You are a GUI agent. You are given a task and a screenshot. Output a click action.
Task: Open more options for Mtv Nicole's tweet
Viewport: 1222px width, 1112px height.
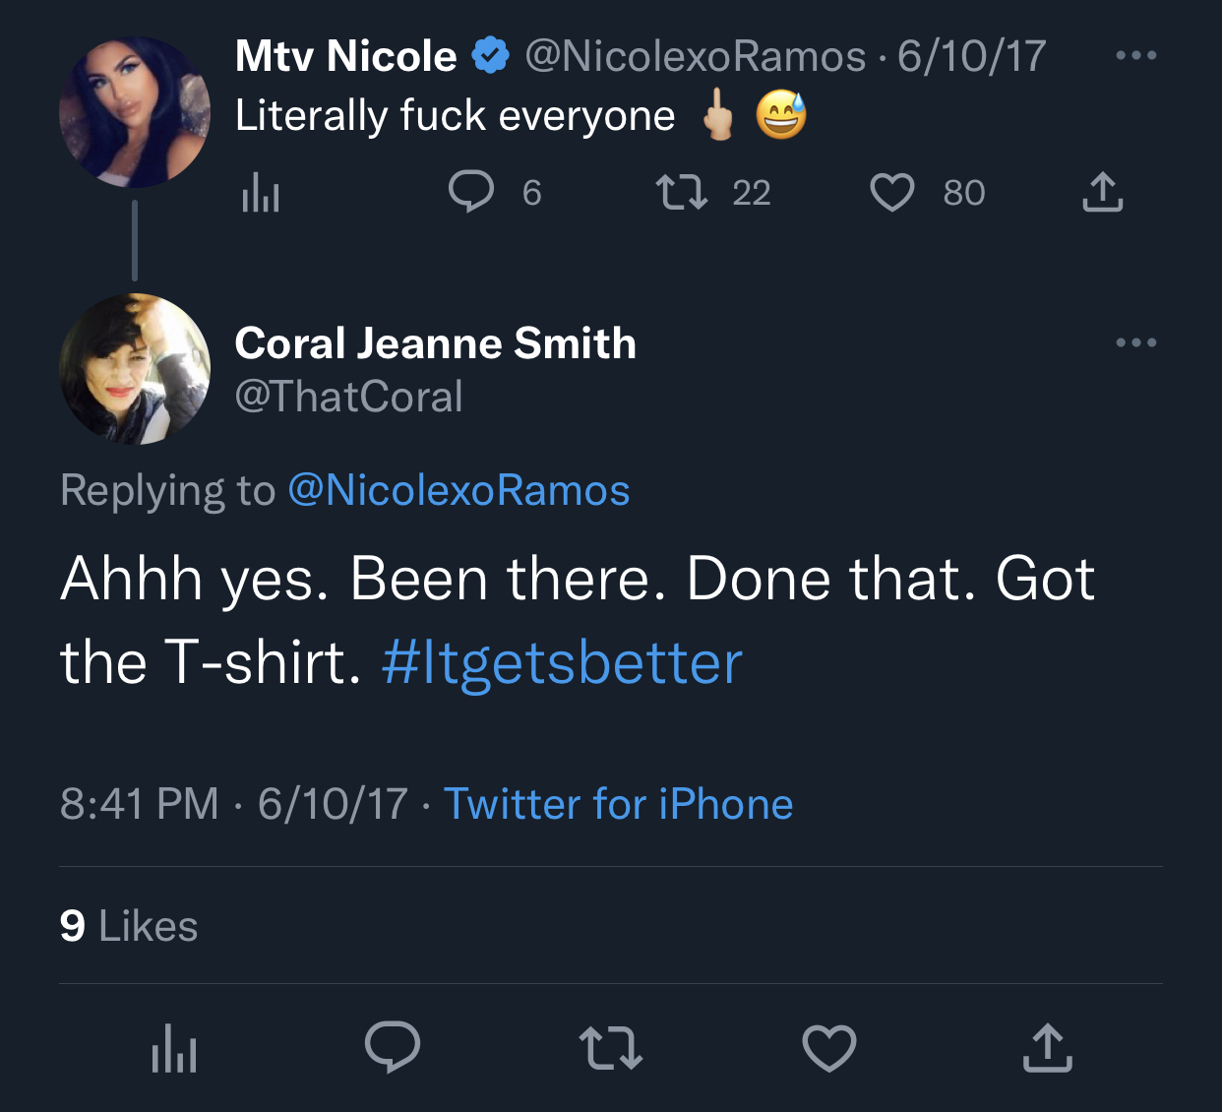click(1136, 55)
